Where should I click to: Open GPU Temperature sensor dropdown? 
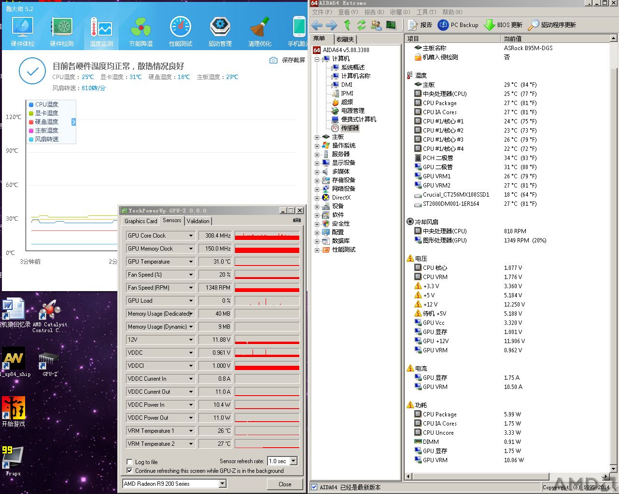pyautogui.click(x=191, y=262)
